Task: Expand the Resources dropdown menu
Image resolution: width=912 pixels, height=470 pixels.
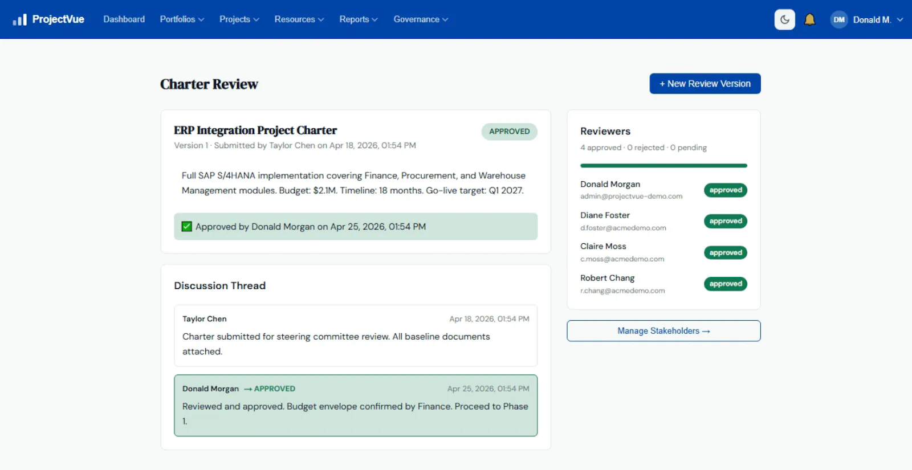Action: tap(299, 19)
